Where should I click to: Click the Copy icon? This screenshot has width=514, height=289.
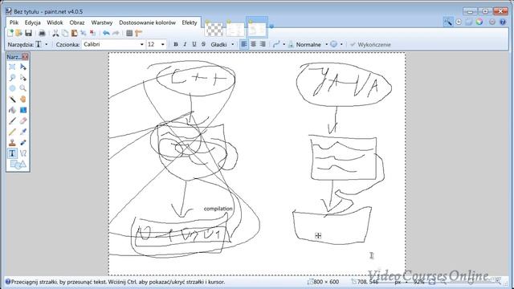(x=65, y=33)
